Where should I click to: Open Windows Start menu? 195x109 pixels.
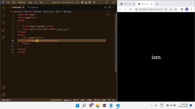coord(77,106)
